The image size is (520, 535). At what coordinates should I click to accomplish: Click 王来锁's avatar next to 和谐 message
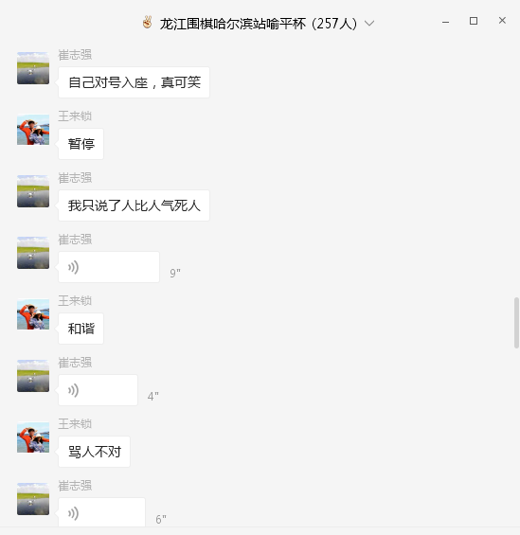click(x=33, y=314)
